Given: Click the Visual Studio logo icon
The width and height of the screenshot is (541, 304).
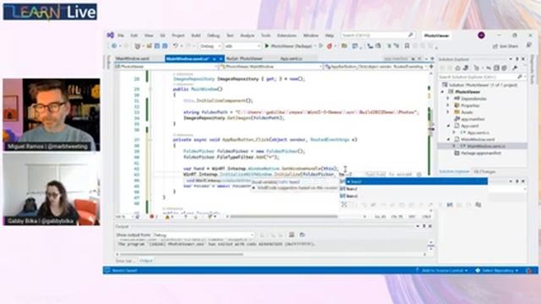Looking at the screenshot, I should pyautogui.click(x=111, y=35).
